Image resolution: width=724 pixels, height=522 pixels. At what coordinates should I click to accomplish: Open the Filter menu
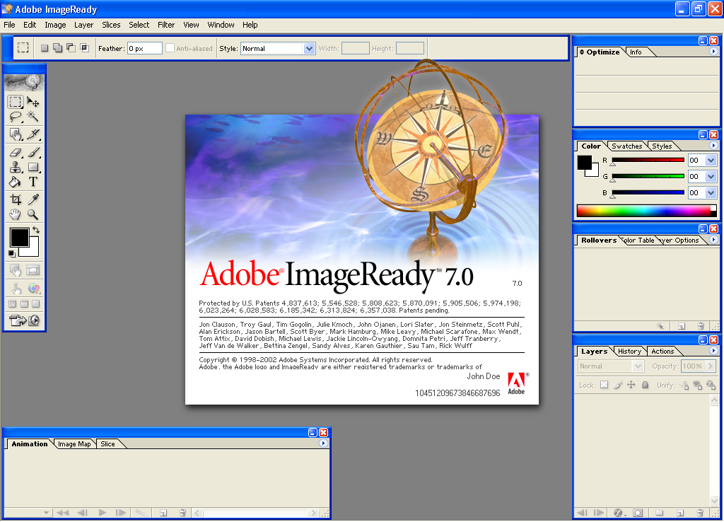tap(165, 25)
